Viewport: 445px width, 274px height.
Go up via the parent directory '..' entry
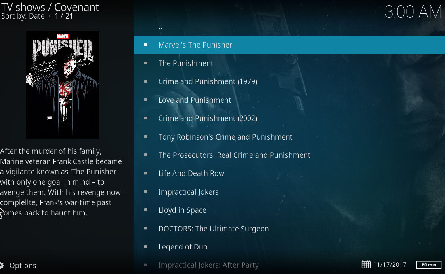click(289, 27)
